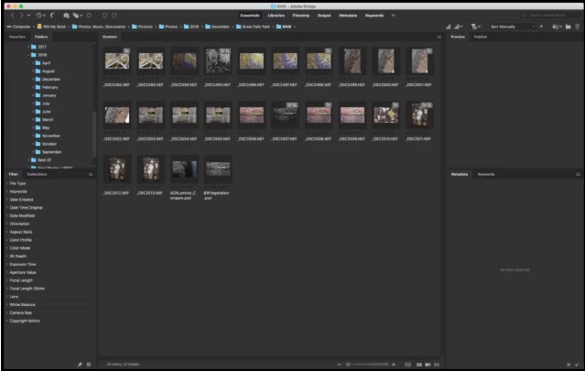Click the thumbnail size slider
Screen dimensions: 585x371
pos(366,364)
